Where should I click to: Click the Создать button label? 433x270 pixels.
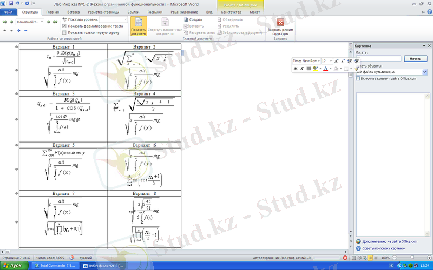tap(195, 19)
